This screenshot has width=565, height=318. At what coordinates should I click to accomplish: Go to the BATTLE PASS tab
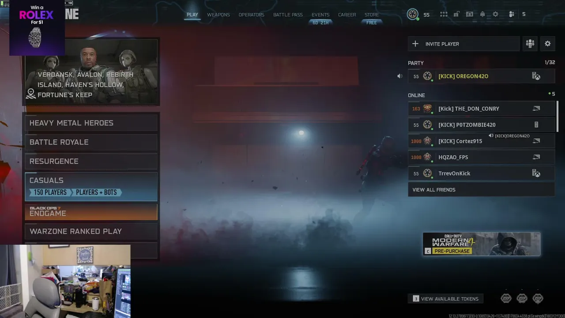(x=288, y=15)
